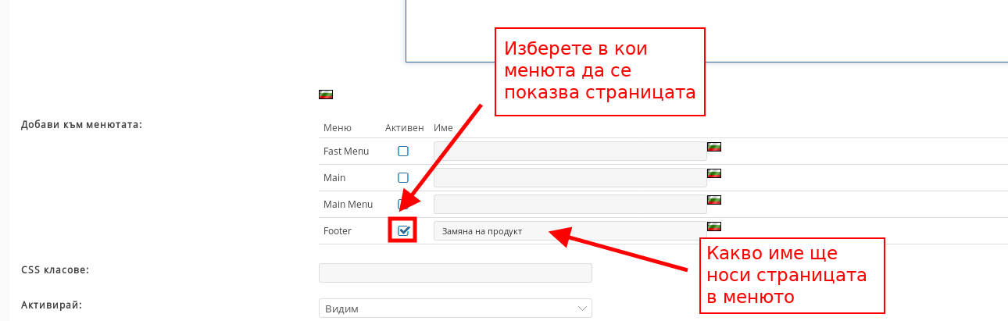Image resolution: width=1008 pixels, height=321 pixels.
Task: Click into the Main row name field
Action: point(570,178)
